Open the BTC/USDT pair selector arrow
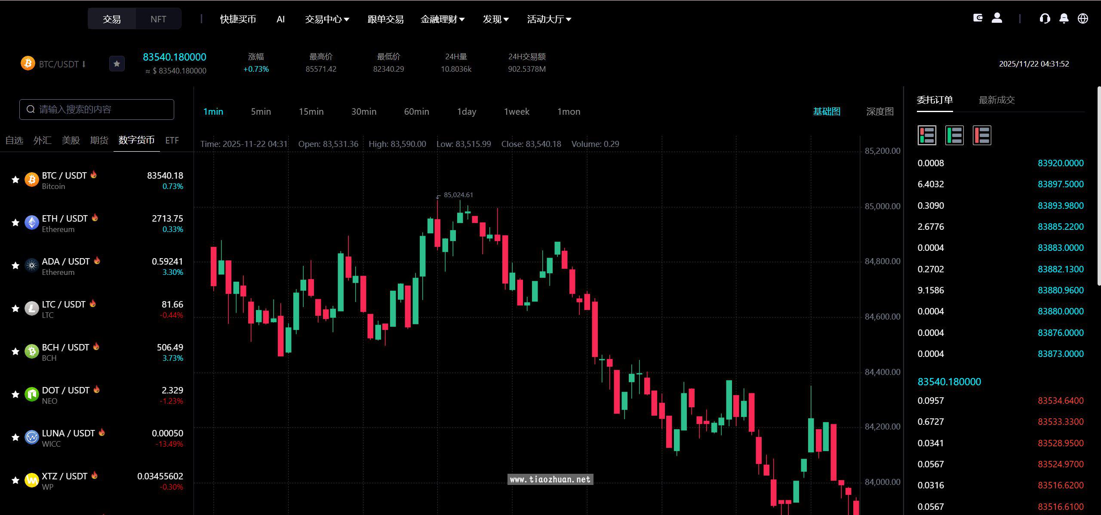The image size is (1101, 515). click(84, 64)
